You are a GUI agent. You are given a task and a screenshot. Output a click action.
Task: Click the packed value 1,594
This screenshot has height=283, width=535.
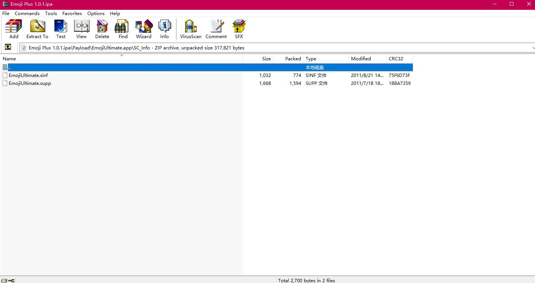click(x=295, y=83)
